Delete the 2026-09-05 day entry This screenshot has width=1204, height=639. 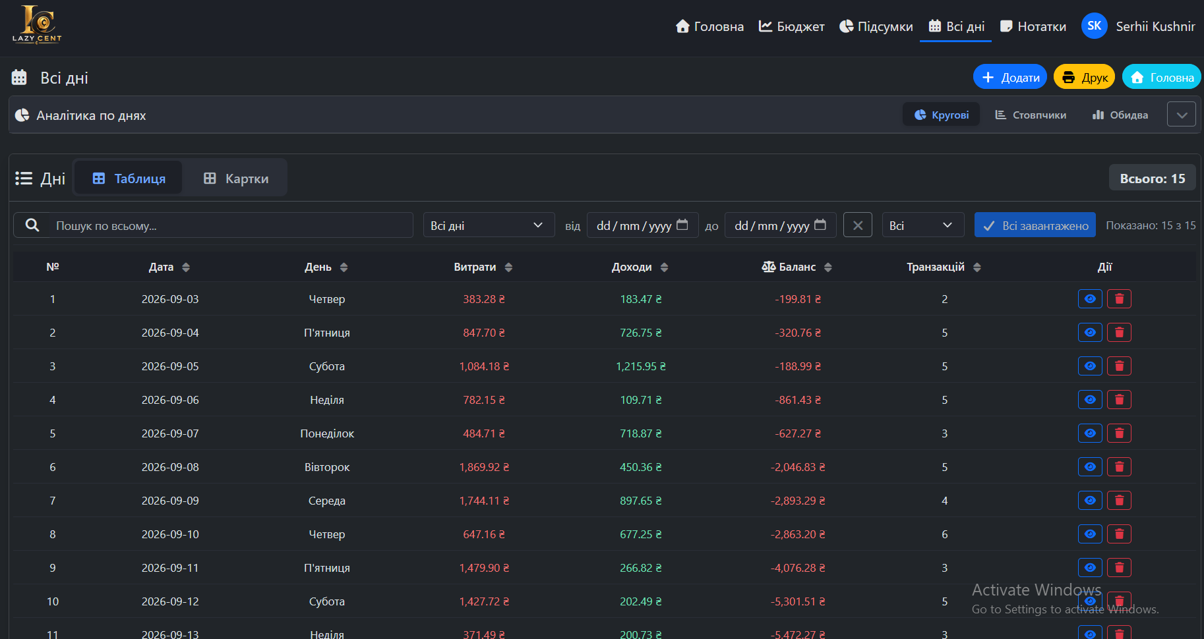tap(1119, 366)
